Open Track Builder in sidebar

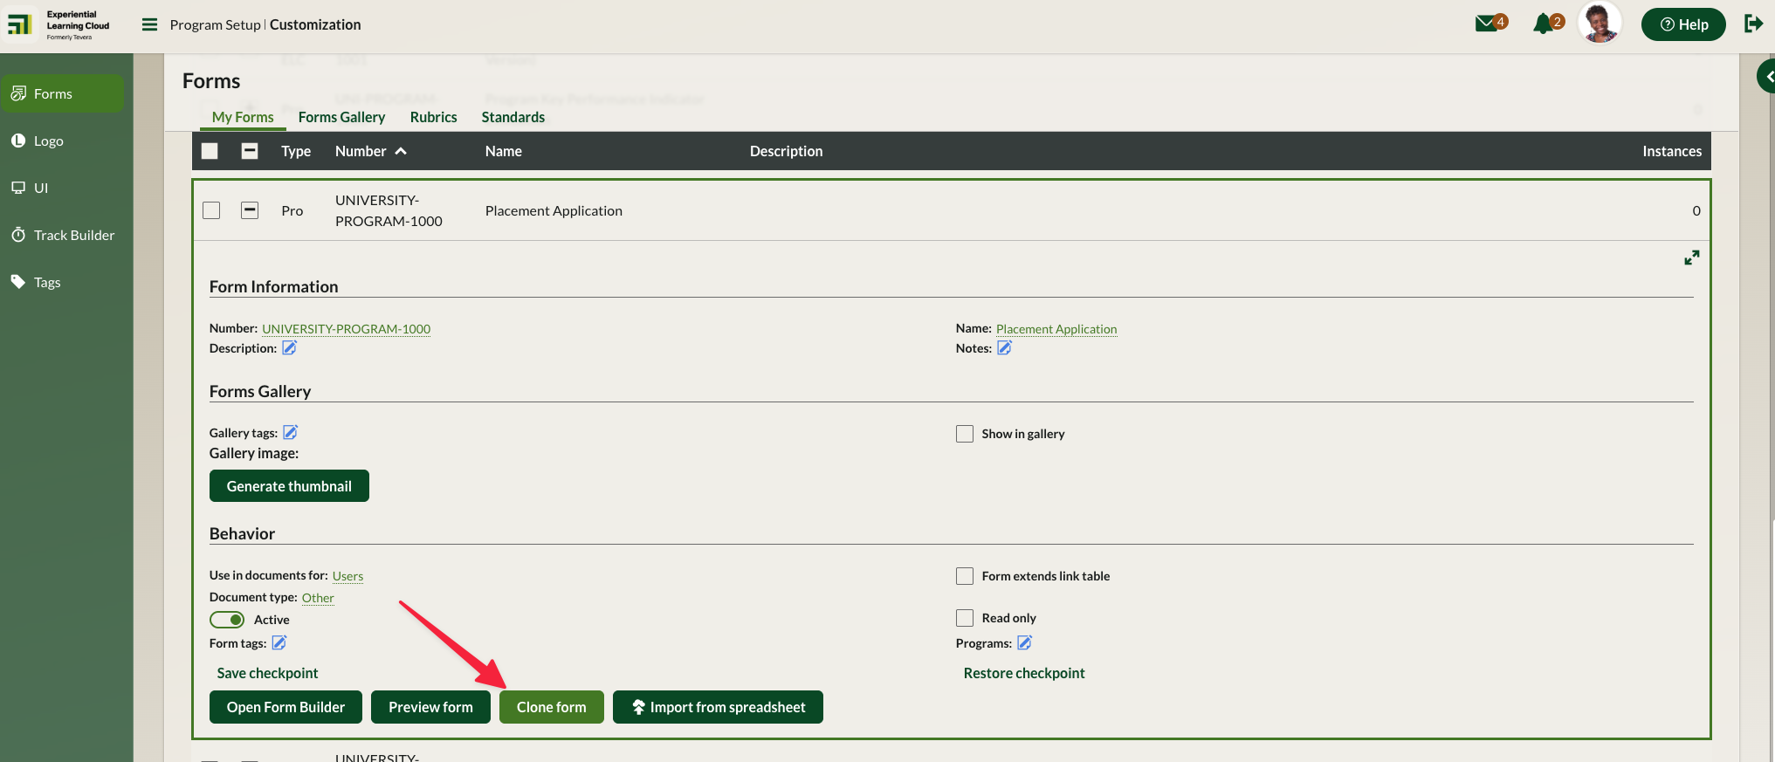tap(62, 235)
